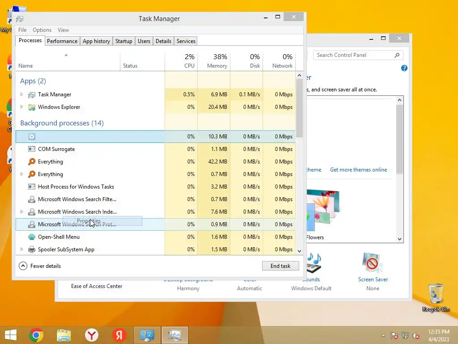The image size is (458, 344).
Task: Click the Status column header
Action: click(x=142, y=61)
